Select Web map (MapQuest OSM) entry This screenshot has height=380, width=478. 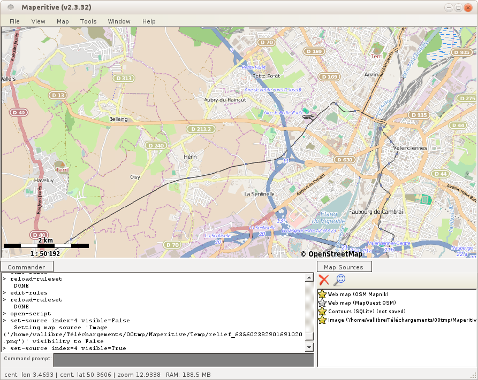[x=362, y=303]
